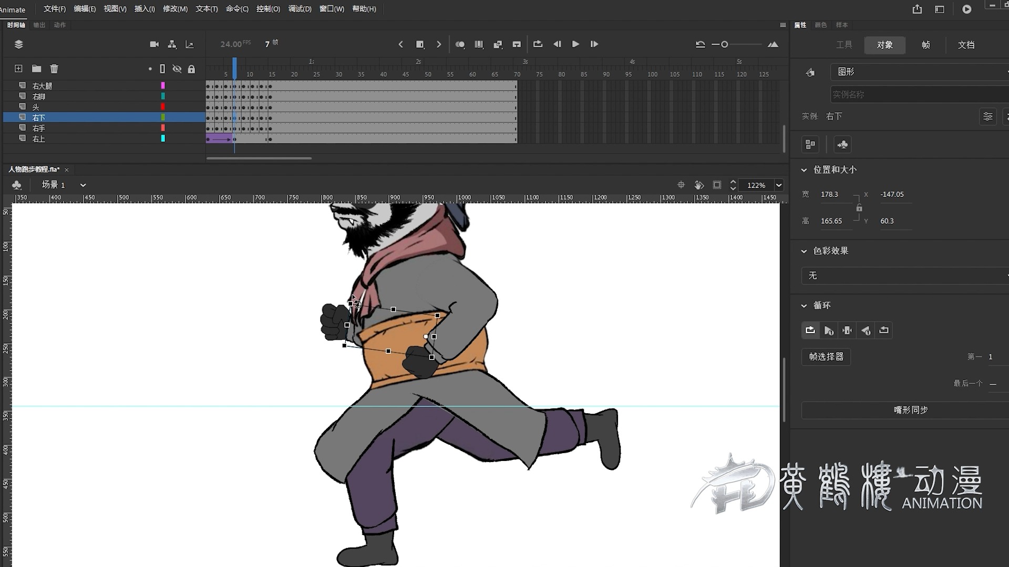Toggle outline view for all layers
This screenshot has height=567, width=1009.
pyautogui.click(x=162, y=69)
